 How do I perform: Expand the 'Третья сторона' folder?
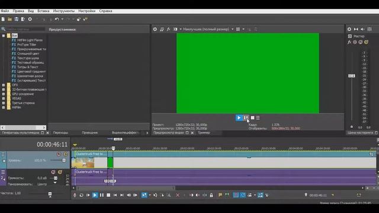[4, 103]
